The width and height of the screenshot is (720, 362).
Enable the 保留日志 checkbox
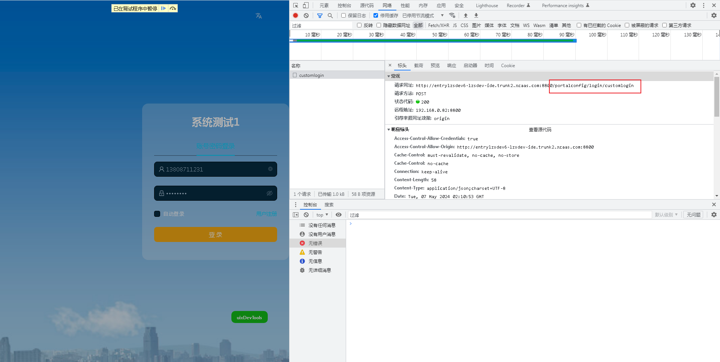(x=343, y=15)
